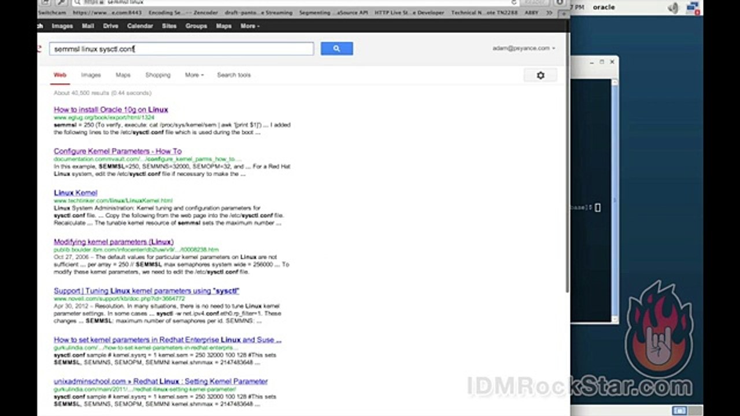Open Drive in Google top bar
Viewport: 740px width, 416px height.
coord(111,26)
